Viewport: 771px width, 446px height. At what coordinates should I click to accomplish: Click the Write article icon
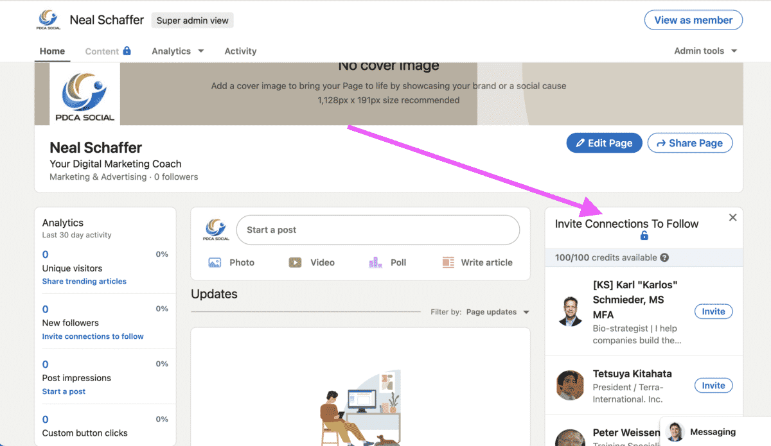[448, 262]
